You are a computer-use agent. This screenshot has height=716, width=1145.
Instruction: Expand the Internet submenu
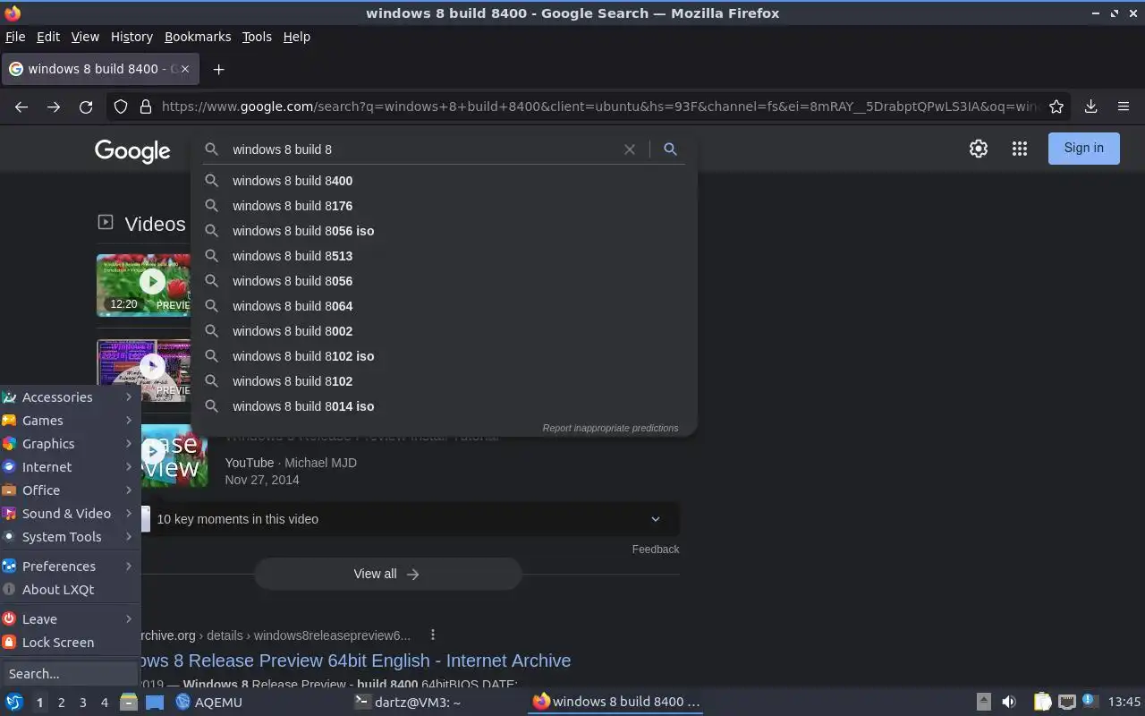click(70, 466)
